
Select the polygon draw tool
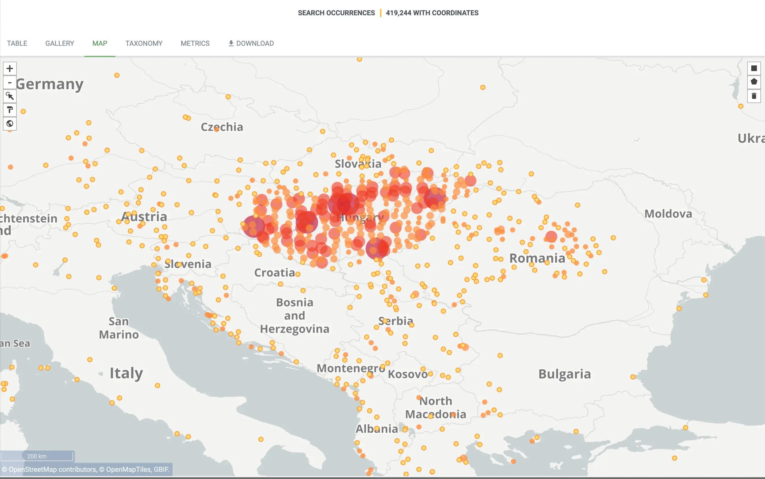(754, 82)
